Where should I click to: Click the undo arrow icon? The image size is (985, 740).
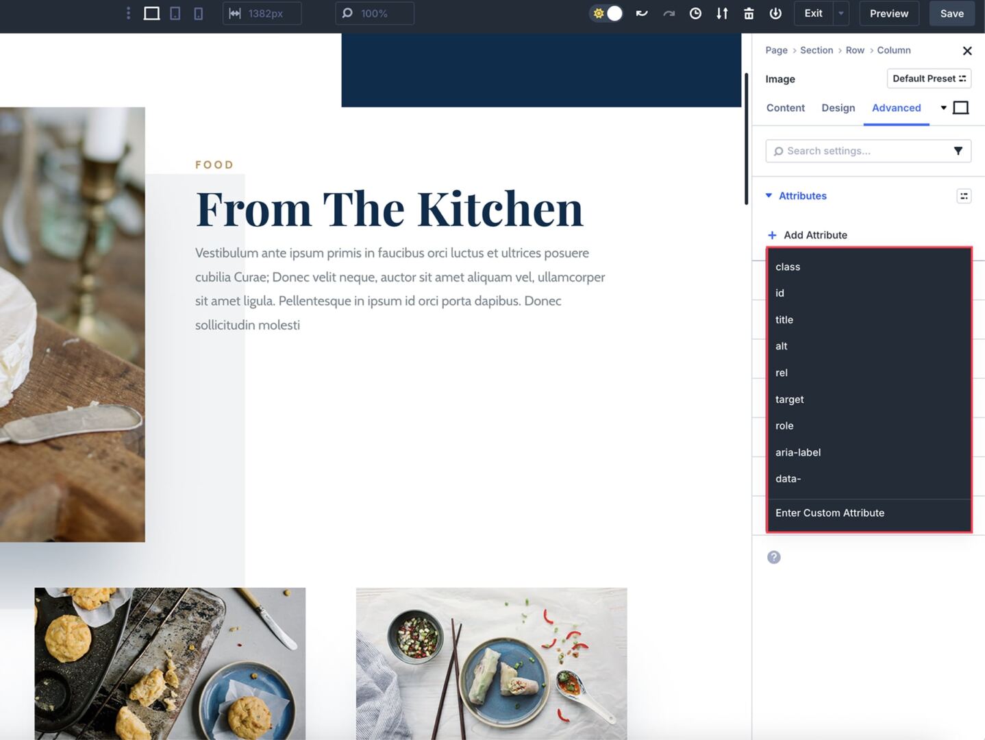642,14
